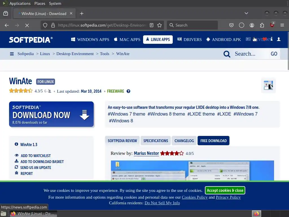Click ADD TO WATCHLIST eye icon
Viewport: 289px width, 217px height.
tap(17, 155)
